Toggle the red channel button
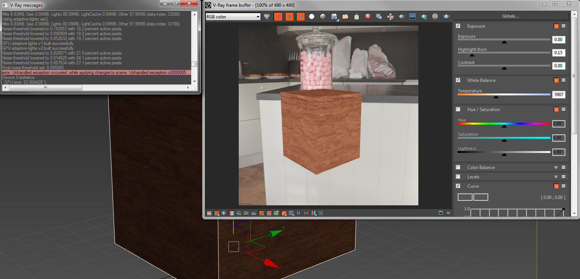This screenshot has width=580, height=279. (278, 16)
